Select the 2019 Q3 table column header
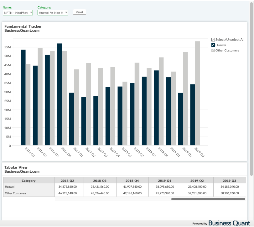Viewport: 254px width, 227px height. pos(230,181)
